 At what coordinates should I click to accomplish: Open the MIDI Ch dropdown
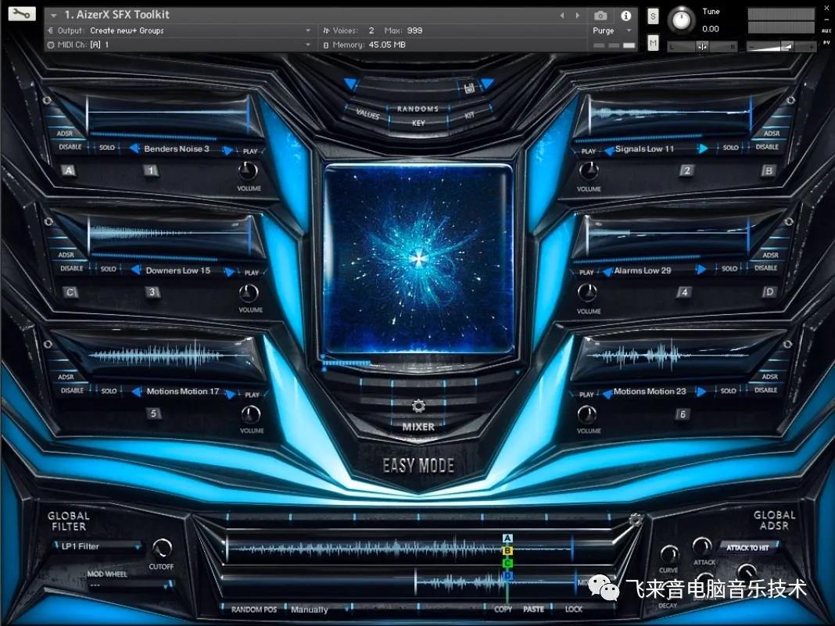179,45
